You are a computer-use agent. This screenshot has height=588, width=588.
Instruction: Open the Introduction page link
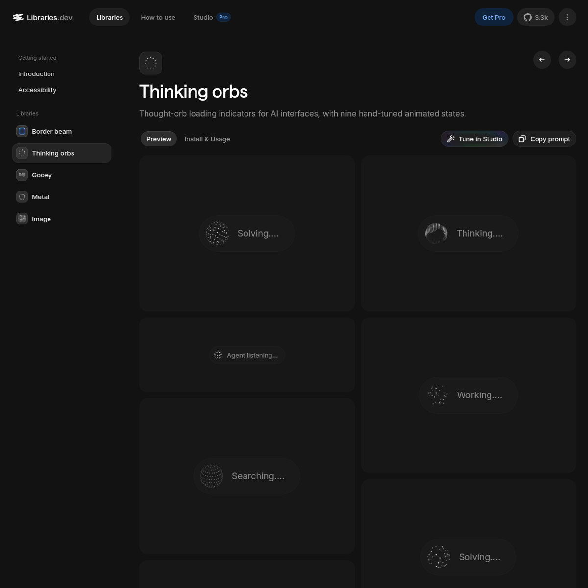pyautogui.click(x=36, y=73)
